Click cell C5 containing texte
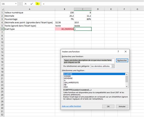Screen dimensions: 144x117 click(x=83, y=26)
